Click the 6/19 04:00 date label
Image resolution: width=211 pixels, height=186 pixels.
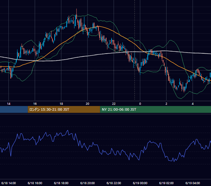click(x=193, y=183)
